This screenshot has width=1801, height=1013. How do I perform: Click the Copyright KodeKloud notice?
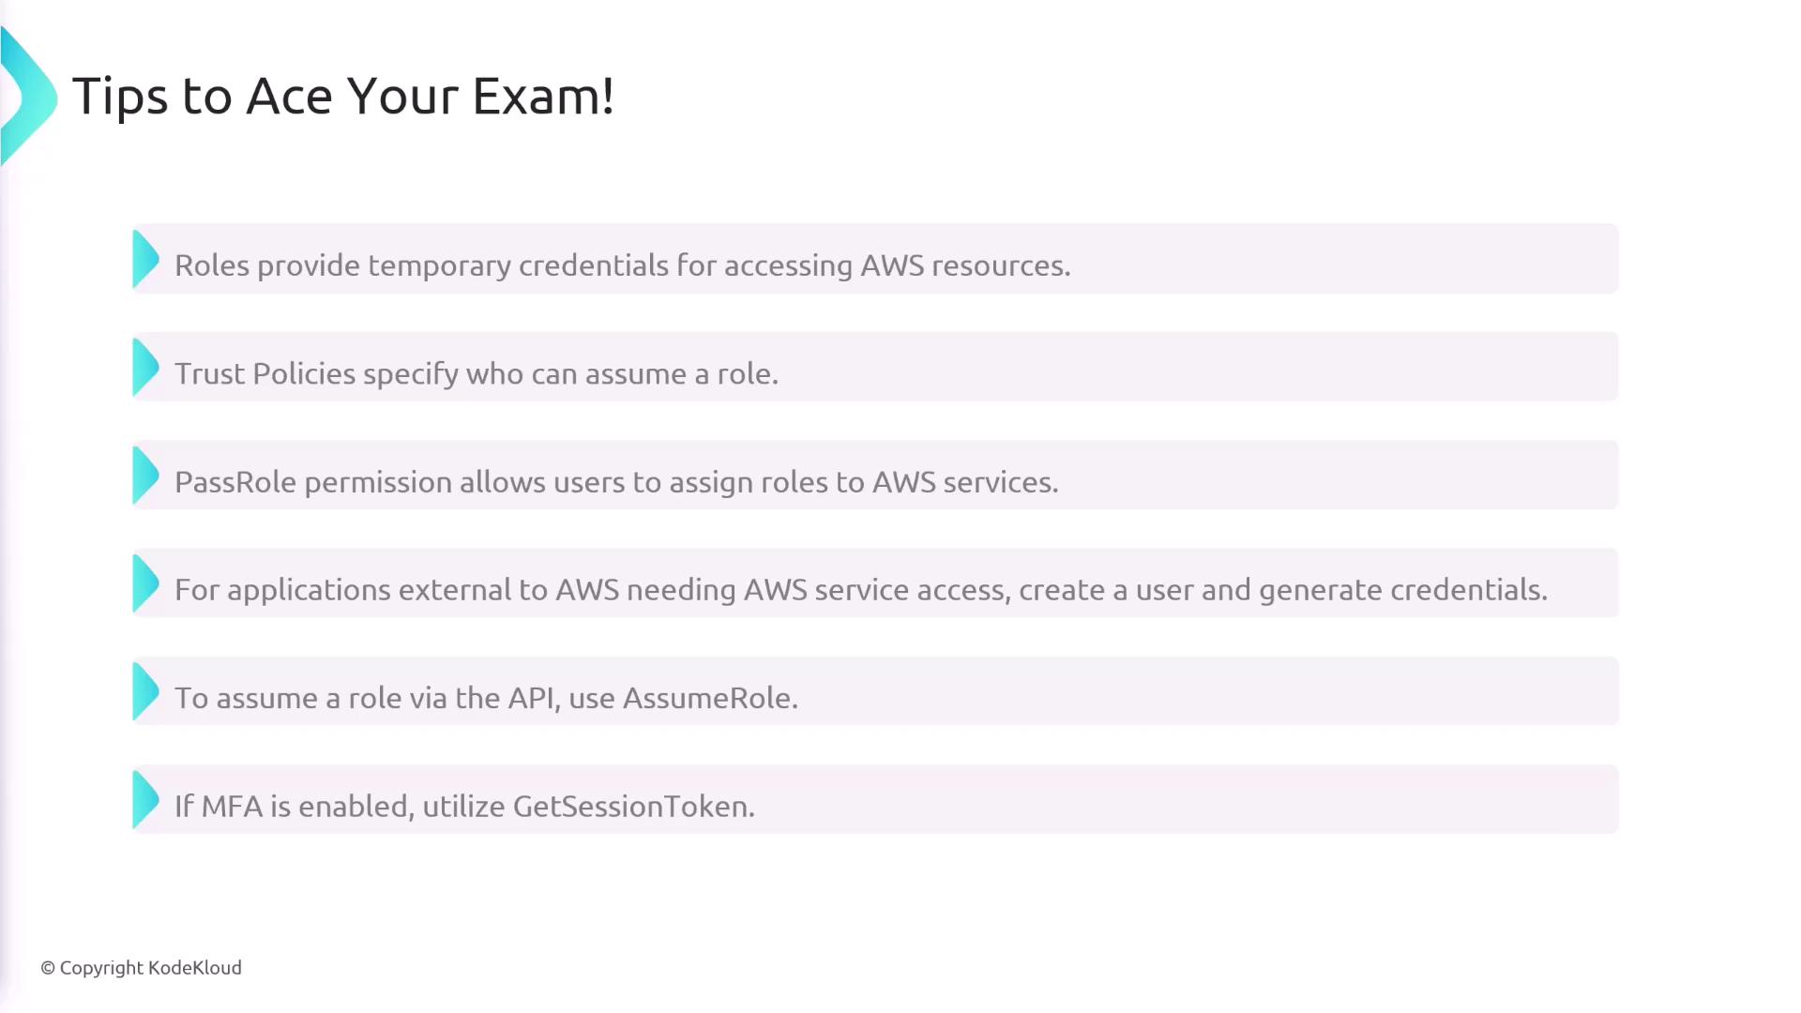click(142, 968)
